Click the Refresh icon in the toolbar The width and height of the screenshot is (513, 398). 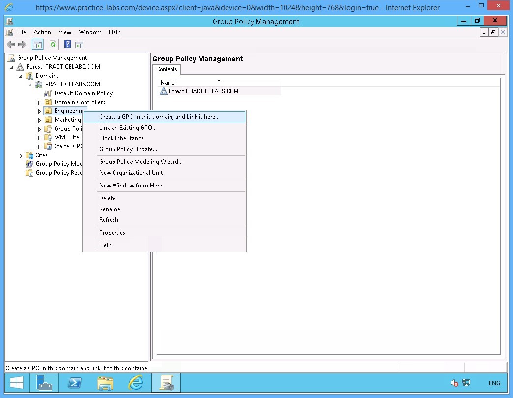(53, 44)
